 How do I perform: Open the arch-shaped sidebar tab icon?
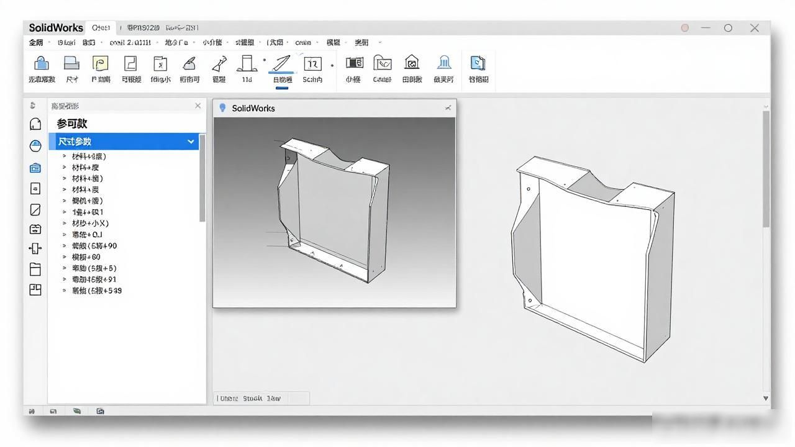coord(35,124)
